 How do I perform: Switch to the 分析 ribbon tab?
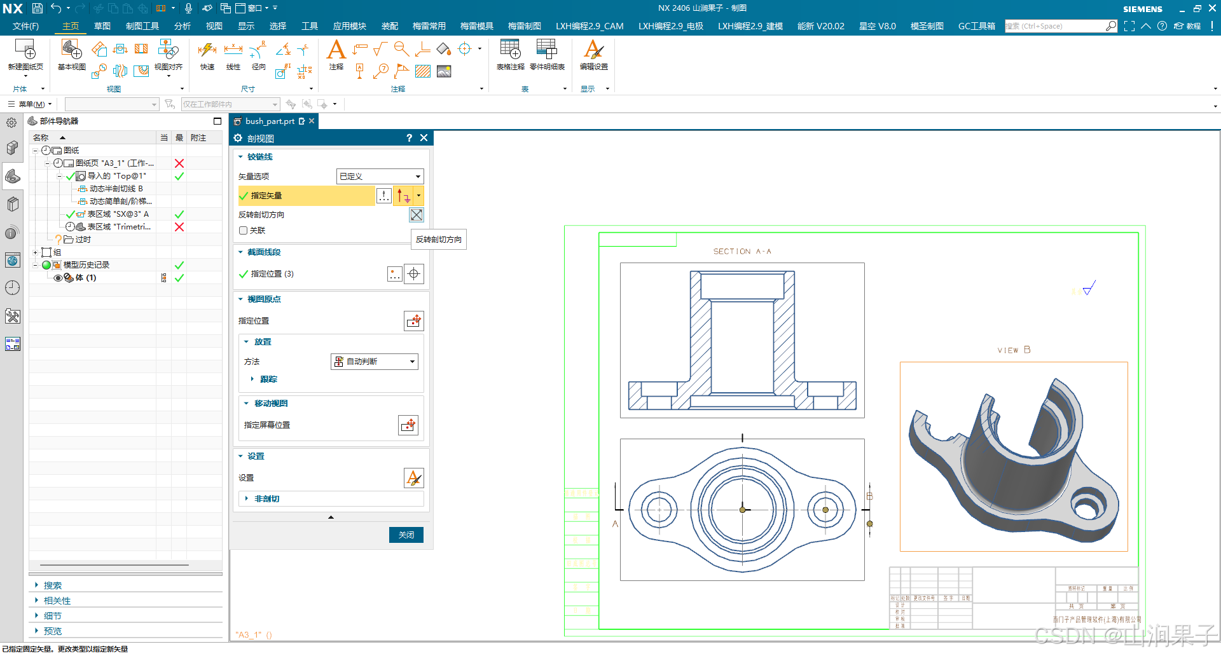(183, 26)
